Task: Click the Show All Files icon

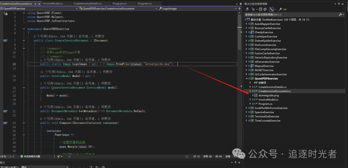Action: [266, 9]
